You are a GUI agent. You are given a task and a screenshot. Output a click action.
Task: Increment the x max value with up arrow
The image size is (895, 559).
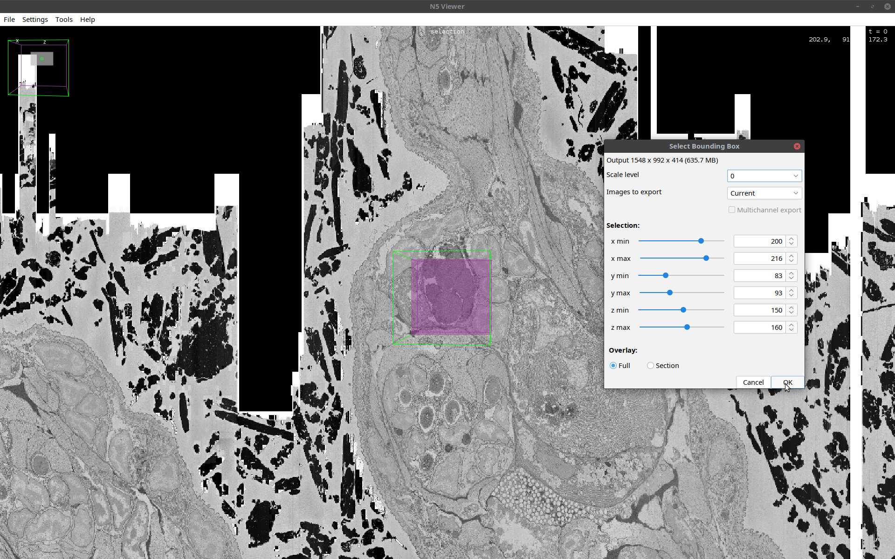(792, 256)
